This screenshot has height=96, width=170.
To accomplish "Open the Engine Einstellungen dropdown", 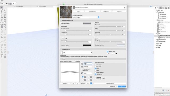I will [x=86, y=17].
